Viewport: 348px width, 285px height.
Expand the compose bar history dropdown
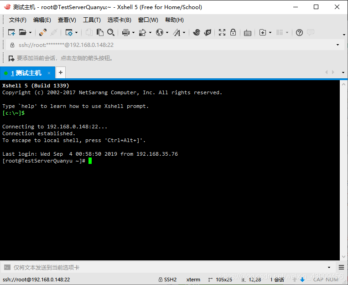[329, 268]
